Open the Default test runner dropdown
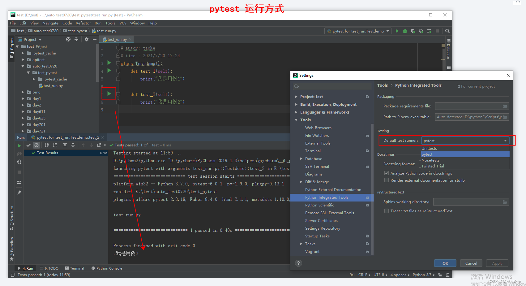Viewport: 526px width, 286px height. [x=465, y=141]
